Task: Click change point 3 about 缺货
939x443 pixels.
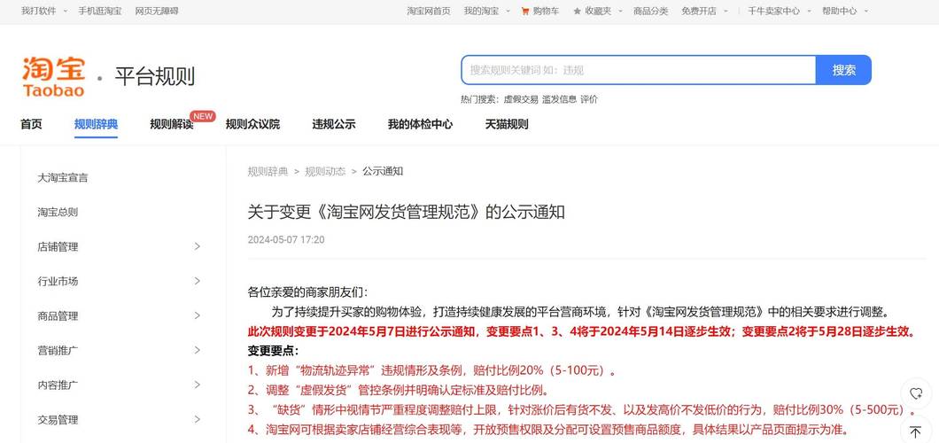Action: pos(582,410)
